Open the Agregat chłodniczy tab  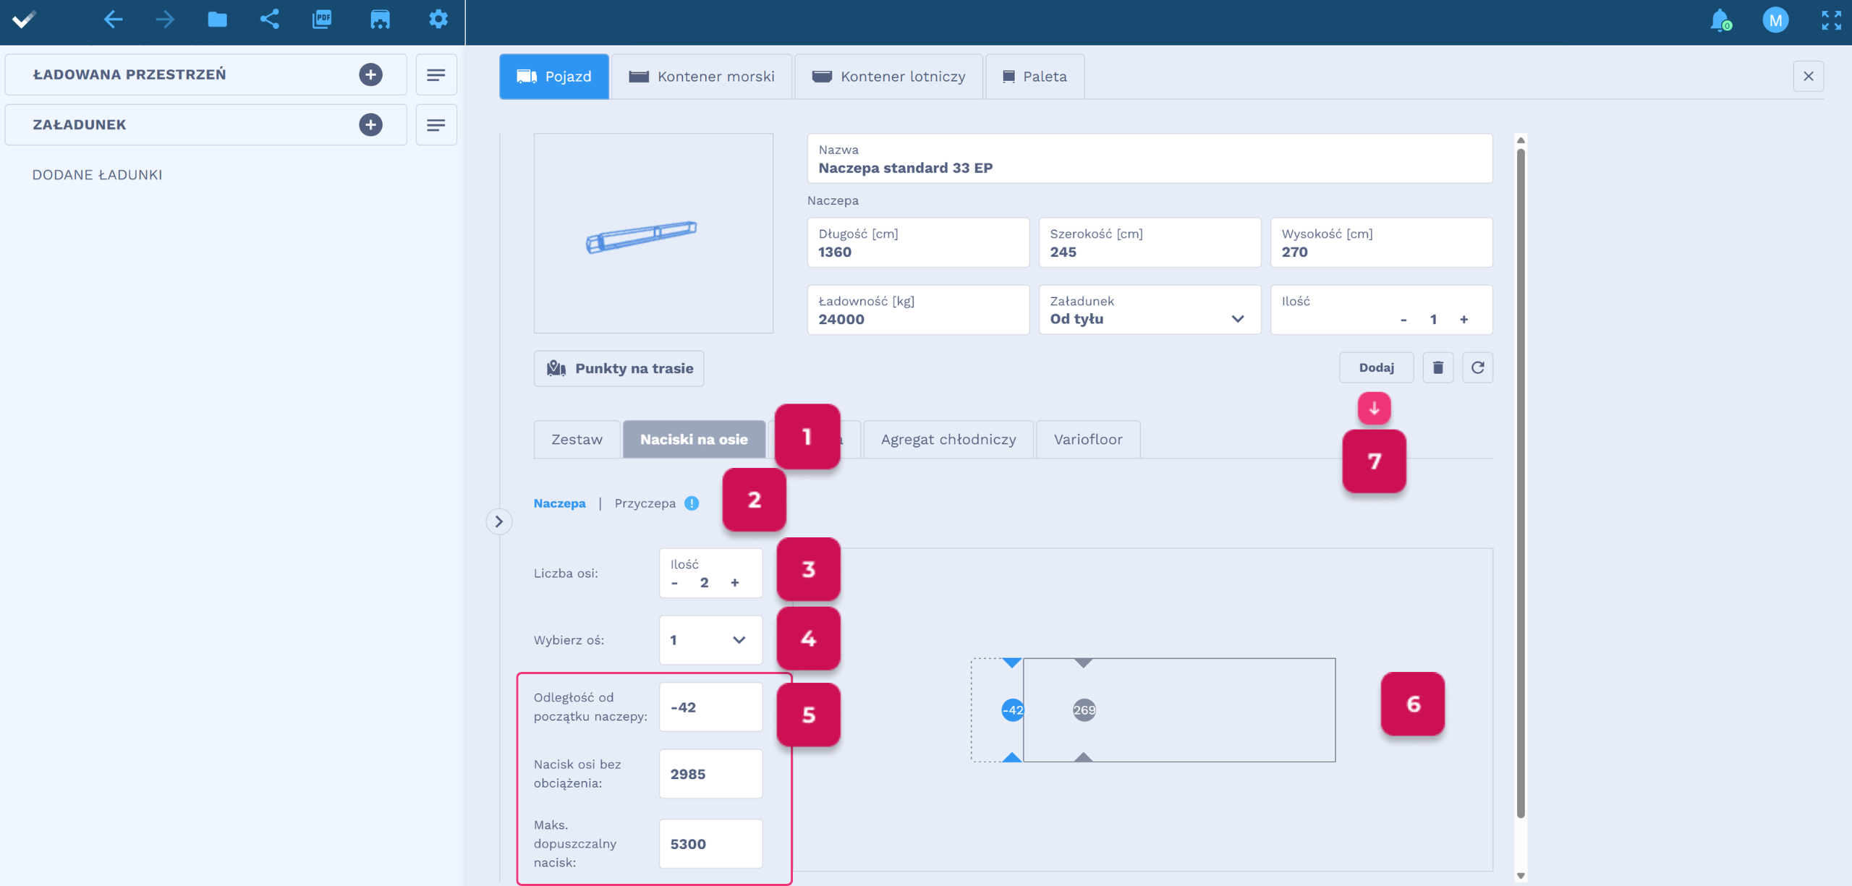[x=948, y=440]
